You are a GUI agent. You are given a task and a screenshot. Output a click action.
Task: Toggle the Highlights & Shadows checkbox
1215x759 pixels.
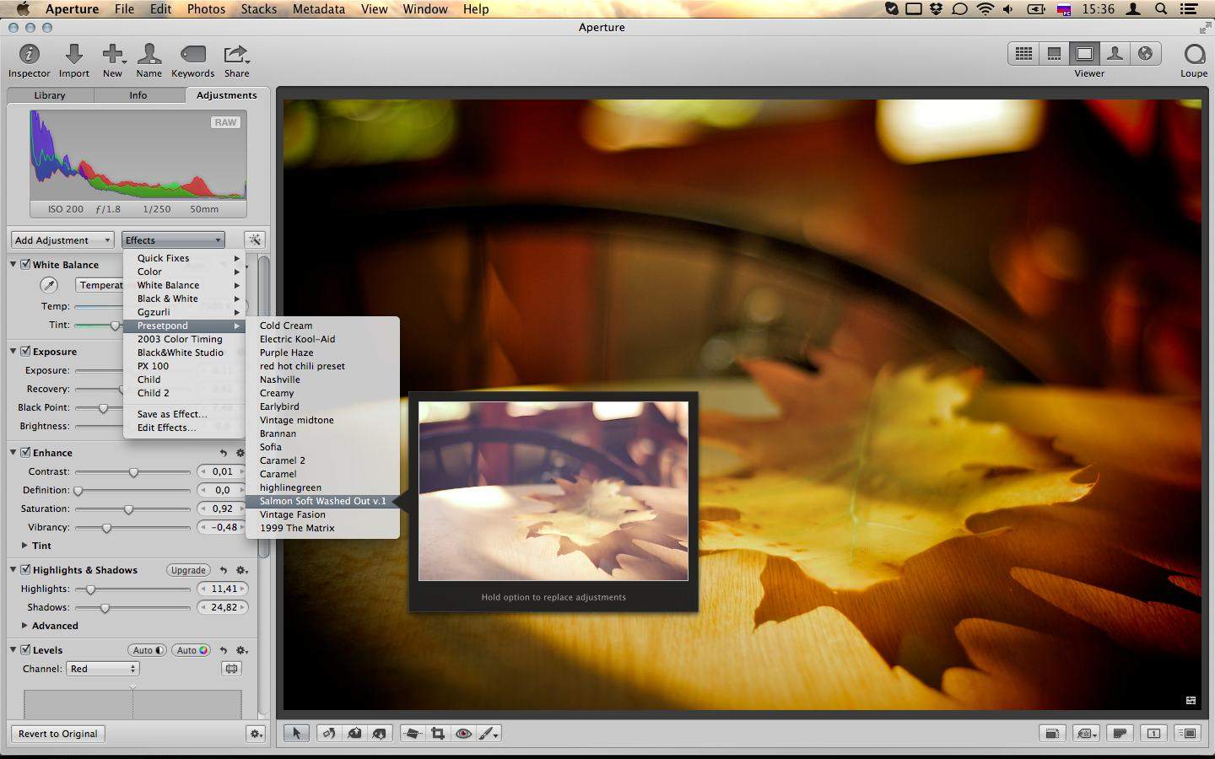point(25,569)
